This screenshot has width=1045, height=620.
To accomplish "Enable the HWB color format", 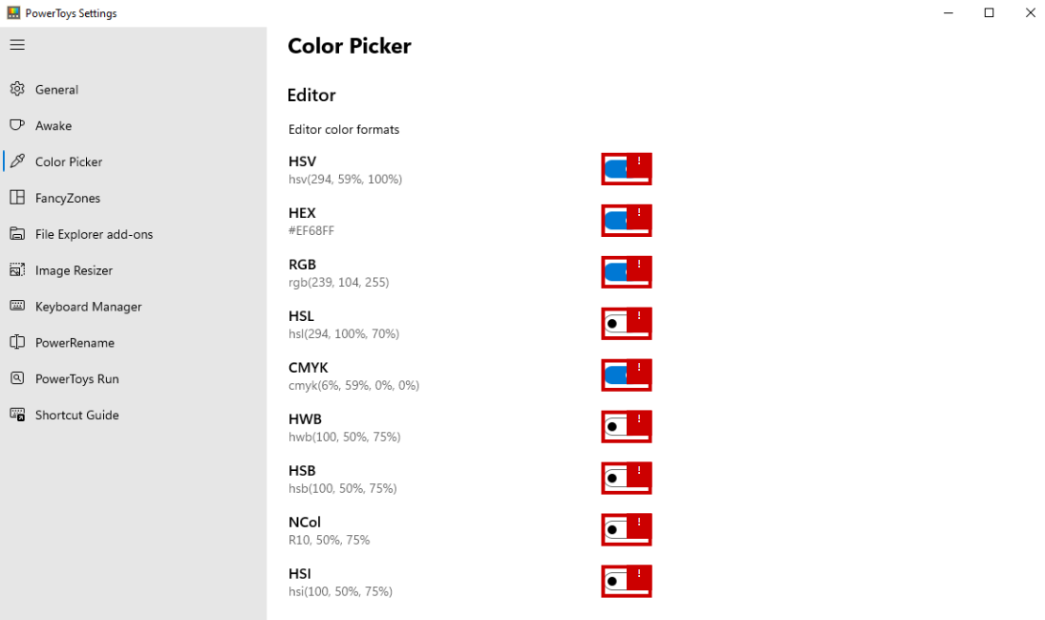I will pos(626,426).
